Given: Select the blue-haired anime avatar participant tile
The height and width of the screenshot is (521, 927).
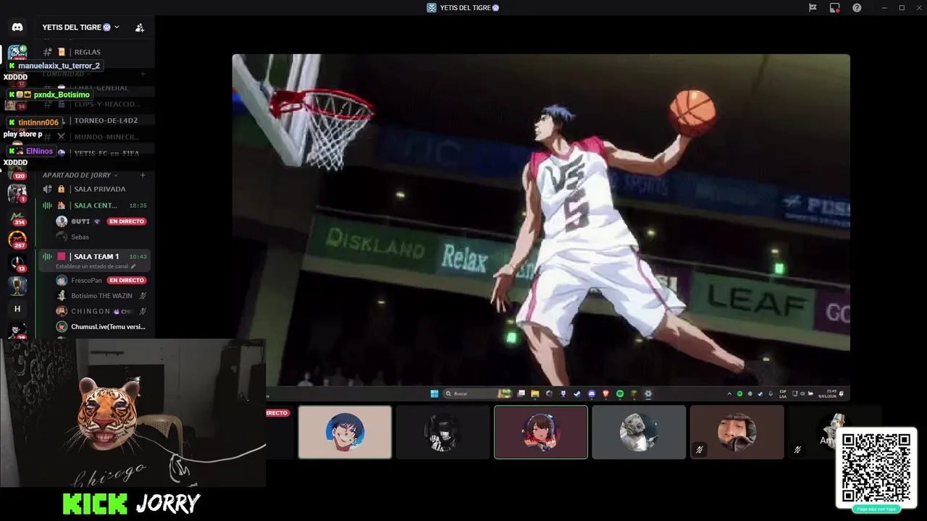Looking at the screenshot, I should coord(345,432).
